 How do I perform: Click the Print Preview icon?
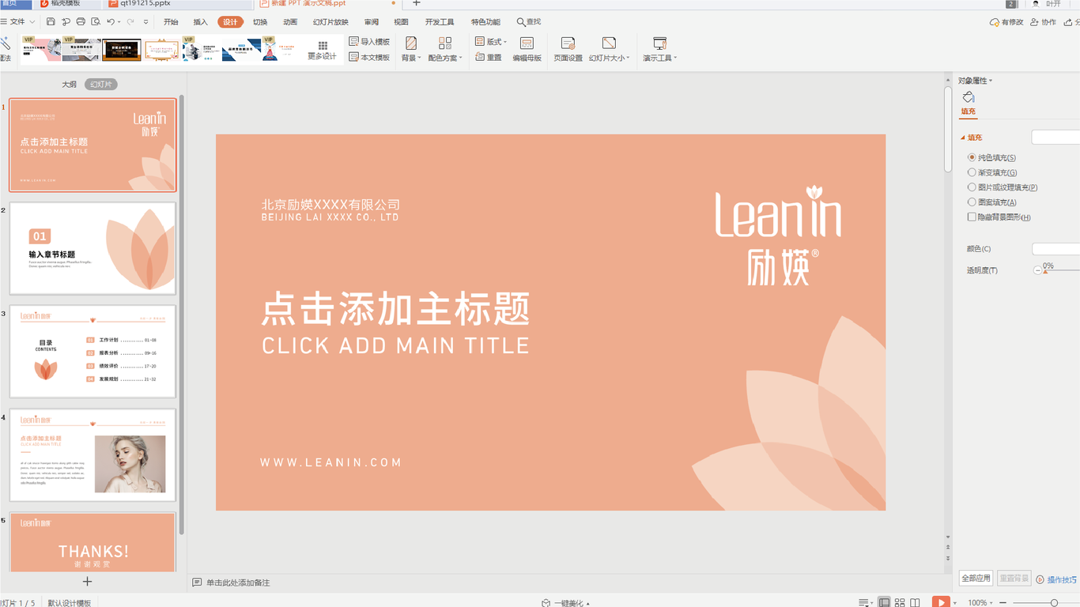[96, 22]
